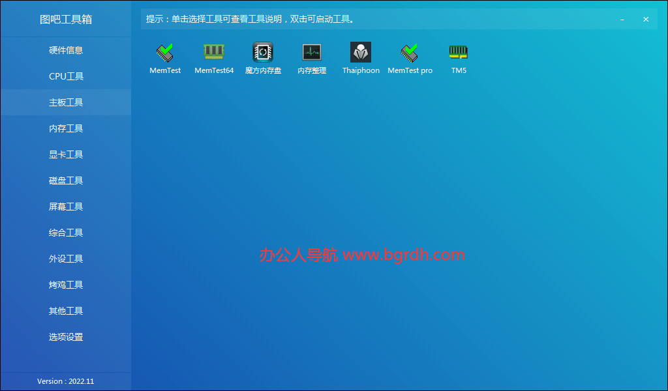
Task: Open the CPU工具 section
Action: (65, 76)
